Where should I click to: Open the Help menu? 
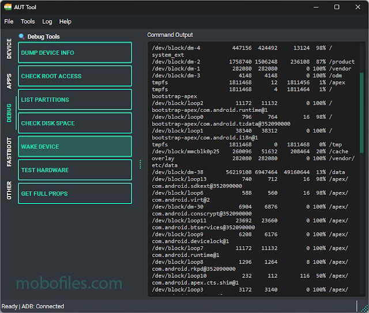pyautogui.click(x=65, y=21)
